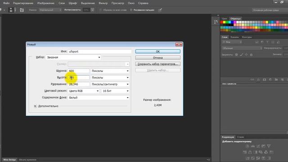The width and height of the screenshot is (288, 162).
Task: Filter layers by smart object icon
Action: coord(279,42)
